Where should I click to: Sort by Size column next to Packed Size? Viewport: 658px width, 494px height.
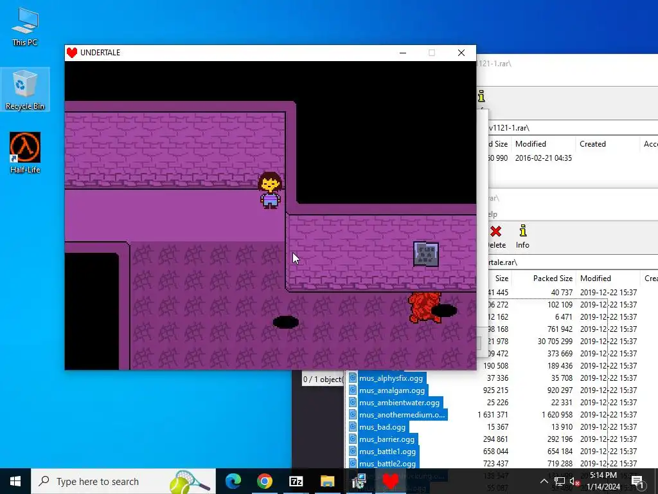501,278
